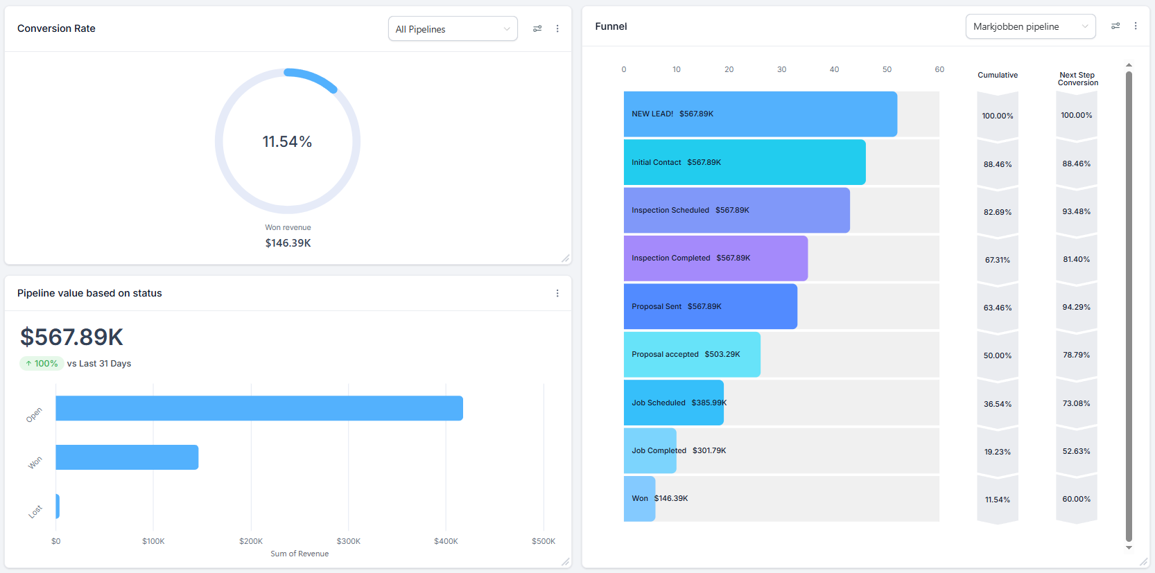
Task: Click scroll up arrow in Funnel panel
Action: point(1129,65)
